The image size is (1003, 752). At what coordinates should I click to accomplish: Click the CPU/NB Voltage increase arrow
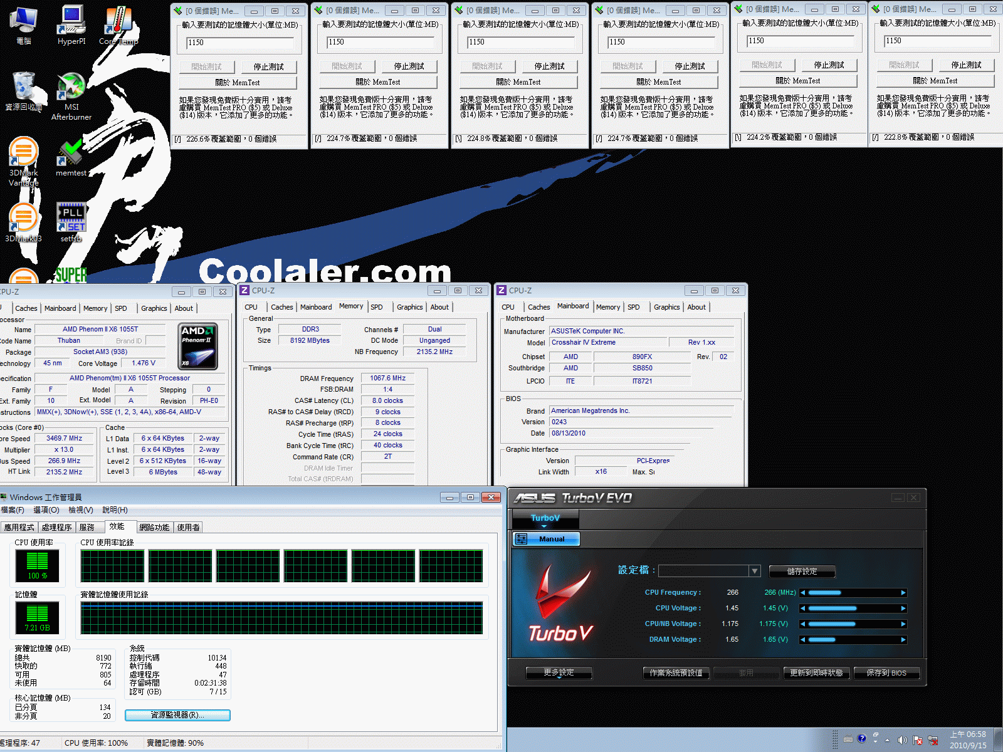pyautogui.click(x=903, y=624)
